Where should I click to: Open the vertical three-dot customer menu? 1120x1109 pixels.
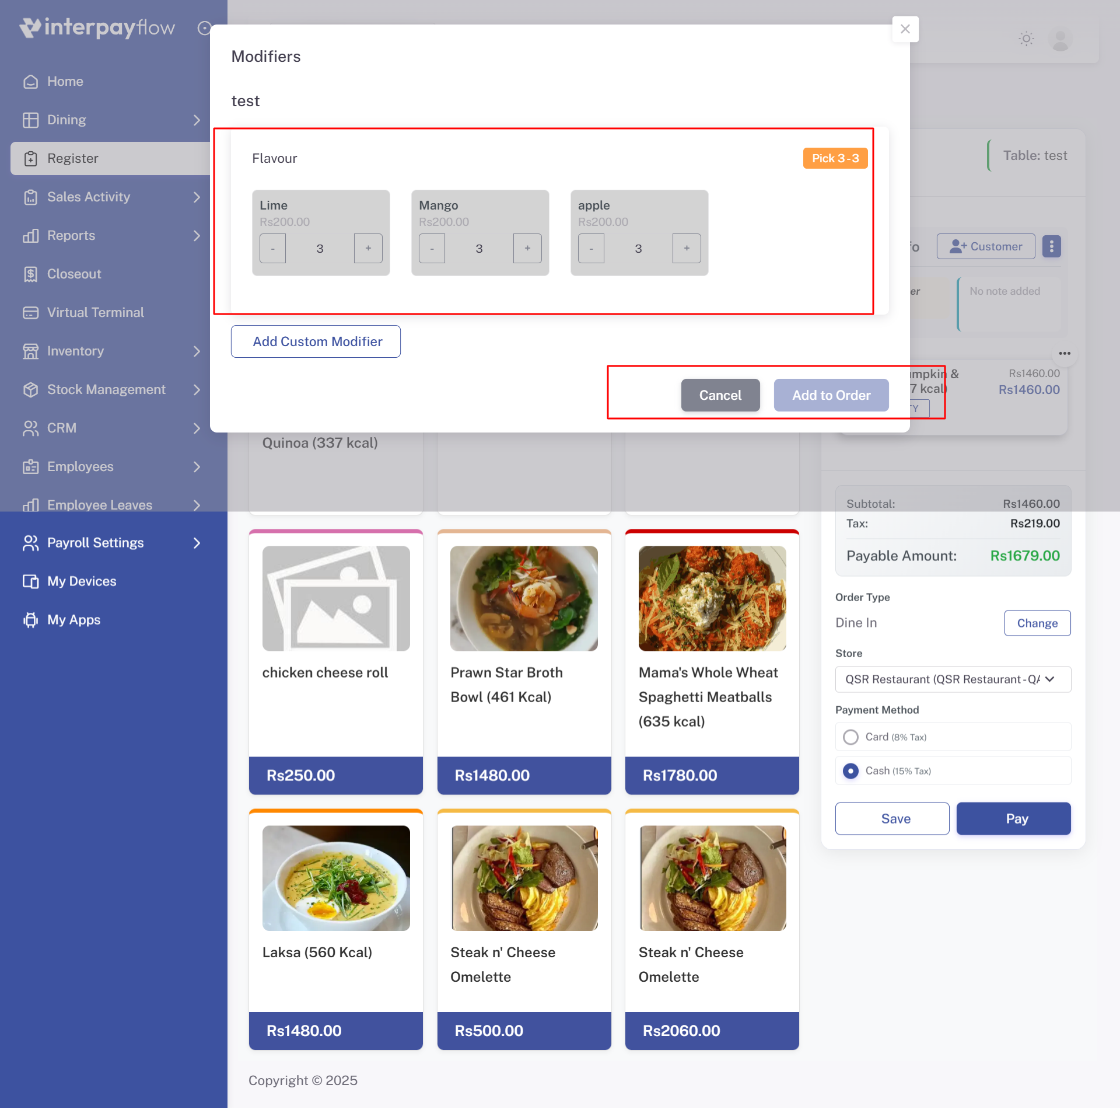[1051, 247]
